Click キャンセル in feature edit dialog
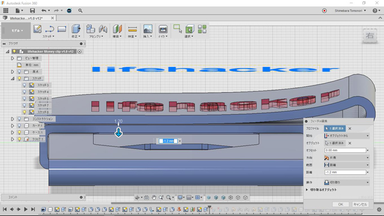 tap(360, 204)
